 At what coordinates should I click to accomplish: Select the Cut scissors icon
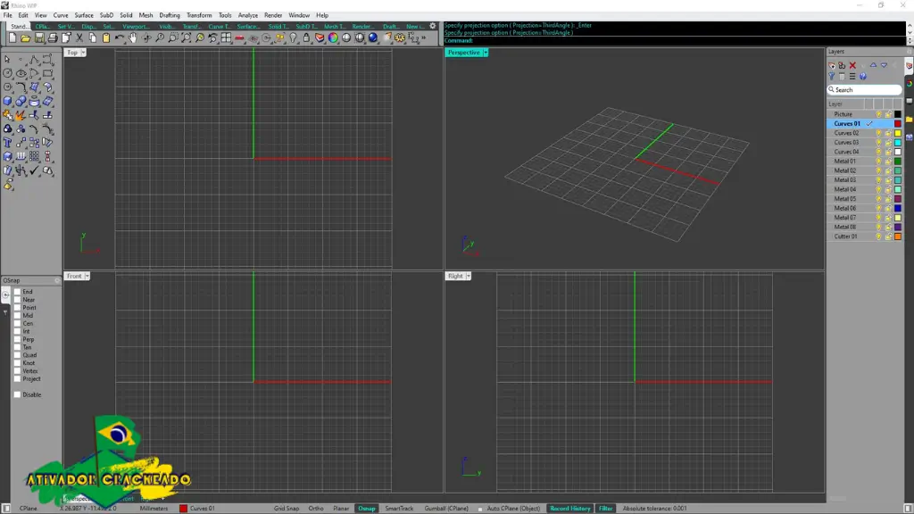[x=79, y=37]
